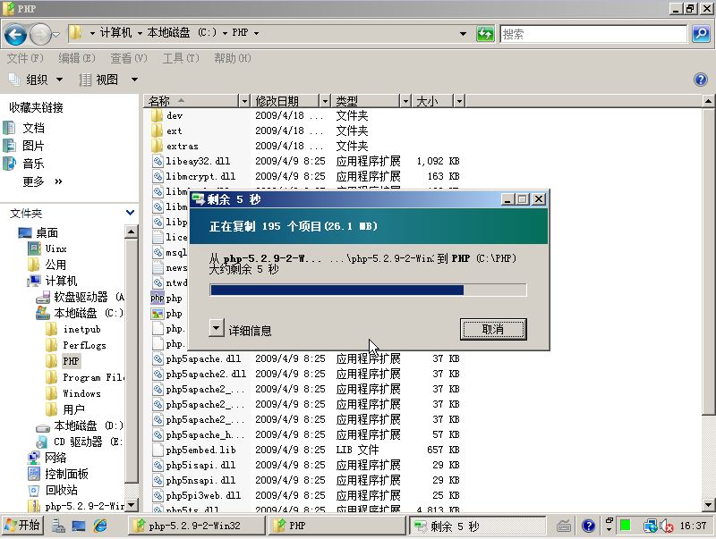716x539 pixels.
Task: Open the 视图 views dropdown
Action: (107, 80)
